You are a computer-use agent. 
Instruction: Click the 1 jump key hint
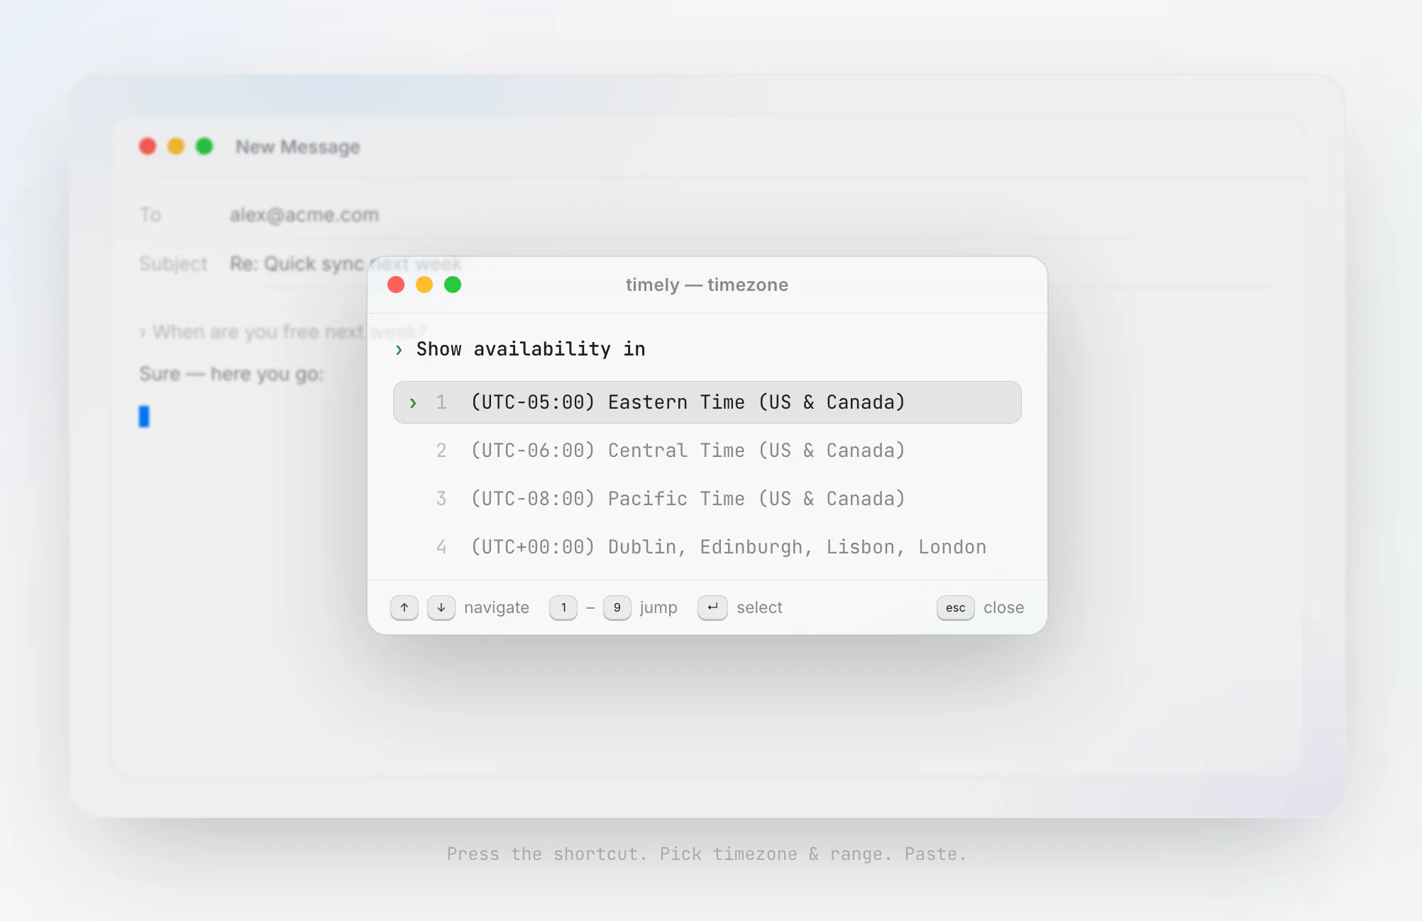pos(563,607)
